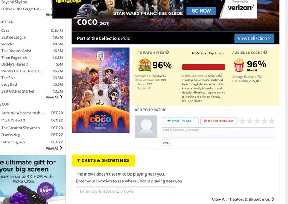Viewport: 288px width, 204px height.
Task: Expand View All under box office list
Action: pyautogui.click(x=54, y=97)
